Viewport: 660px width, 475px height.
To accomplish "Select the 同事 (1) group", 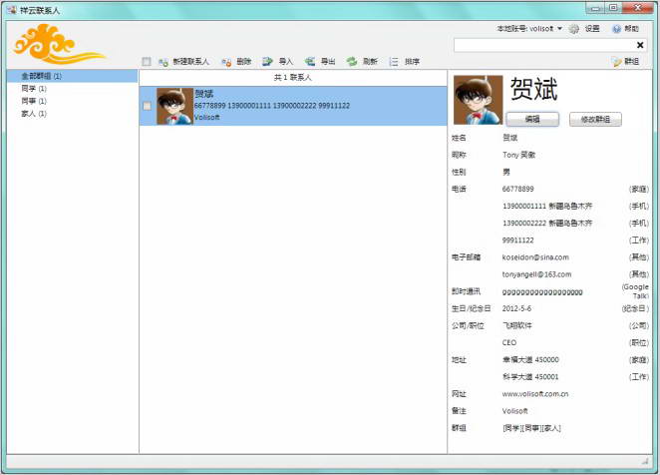I will pyautogui.click(x=34, y=101).
